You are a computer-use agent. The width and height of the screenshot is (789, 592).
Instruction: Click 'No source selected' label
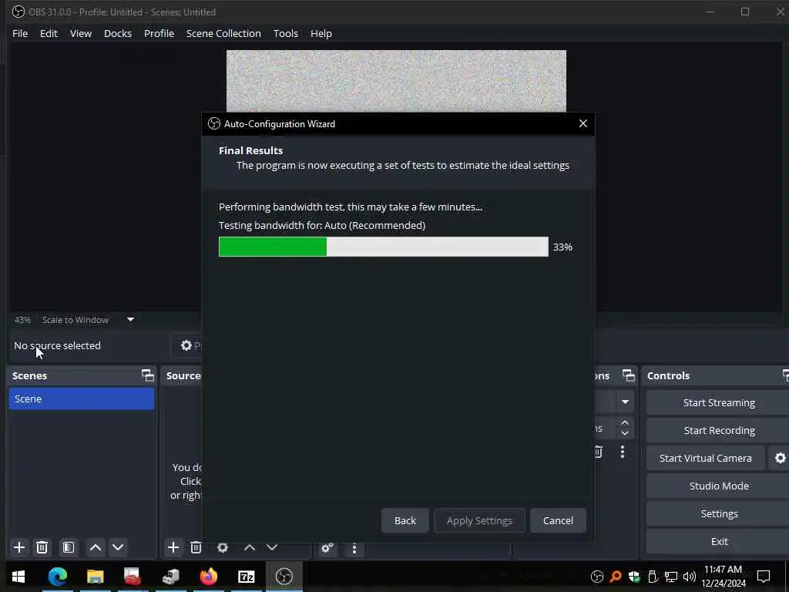[x=57, y=345]
